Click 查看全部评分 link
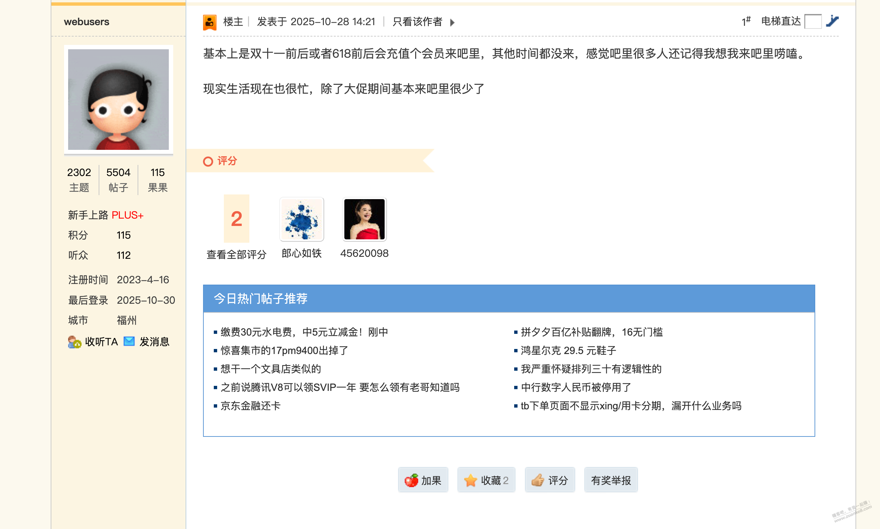This screenshot has width=880, height=529. tap(237, 254)
